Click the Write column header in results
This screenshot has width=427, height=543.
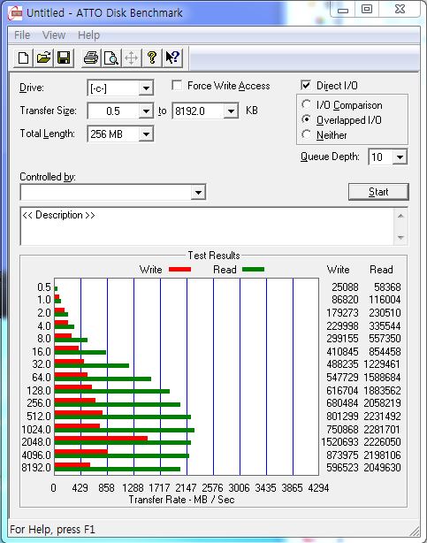[x=338, y=270]
